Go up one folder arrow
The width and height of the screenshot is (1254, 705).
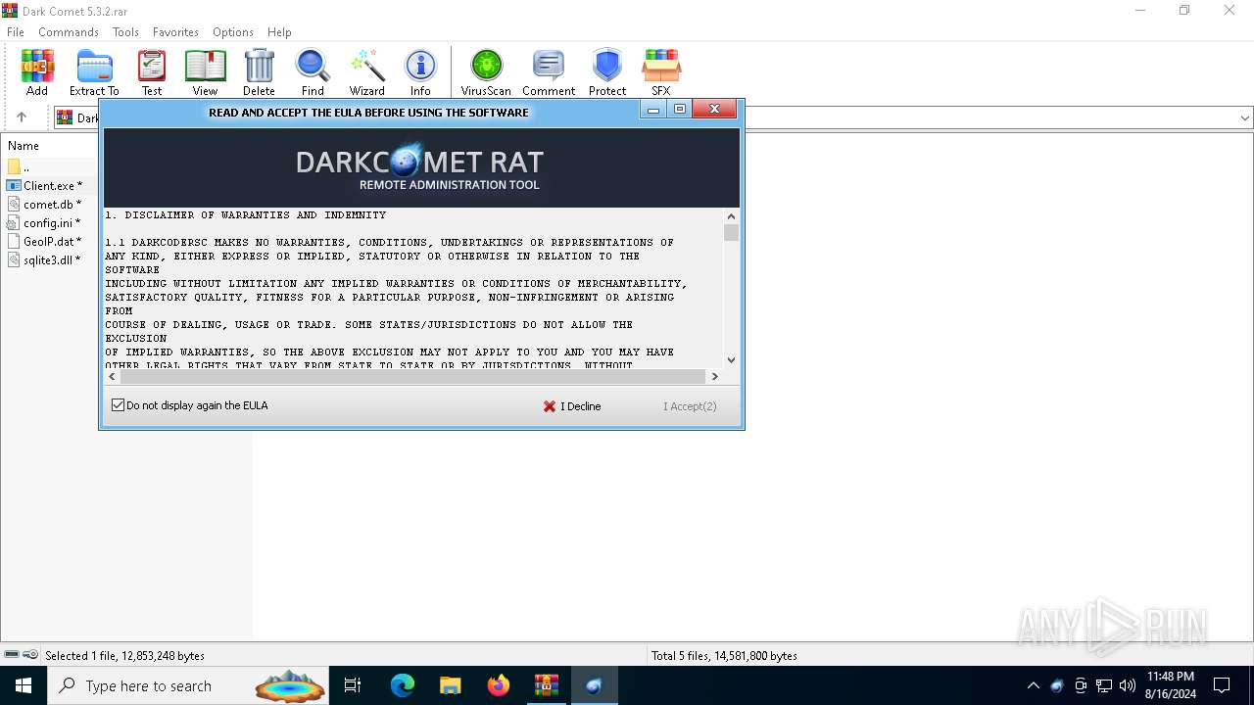point(22,117)
